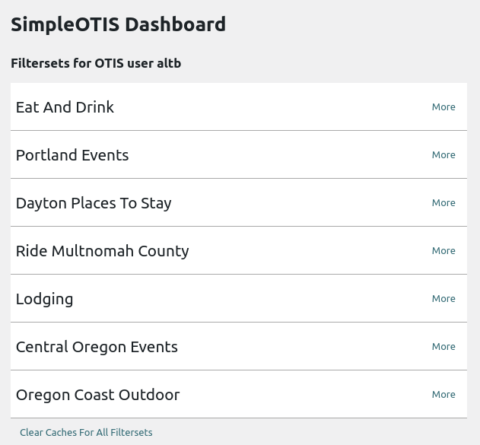The width and height of the screenshot is (480, 445).
Task: Click the SimpleOTIS Dashboard heading
Action: click(118, 24)
